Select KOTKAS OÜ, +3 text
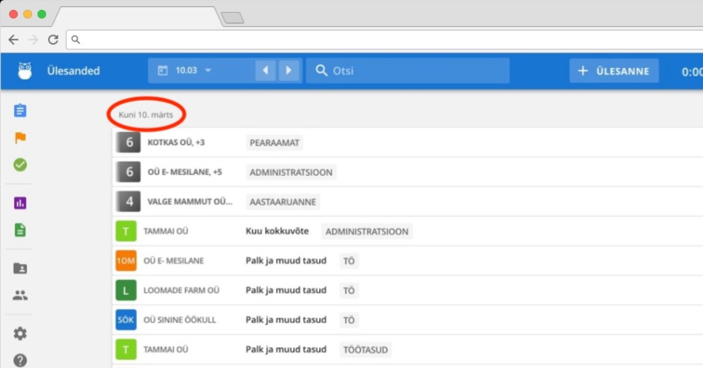 tap(176, 142)
